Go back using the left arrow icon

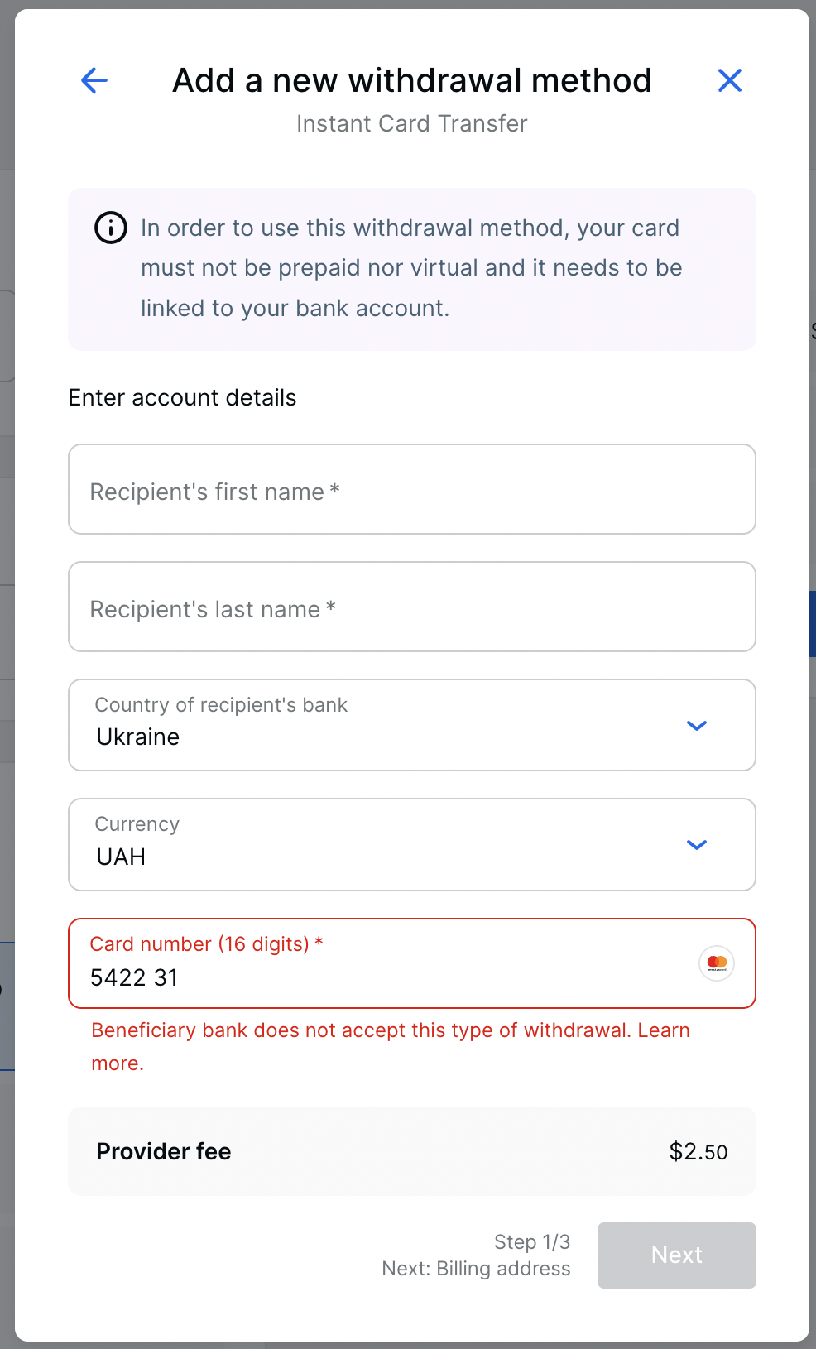pos(94,80)
